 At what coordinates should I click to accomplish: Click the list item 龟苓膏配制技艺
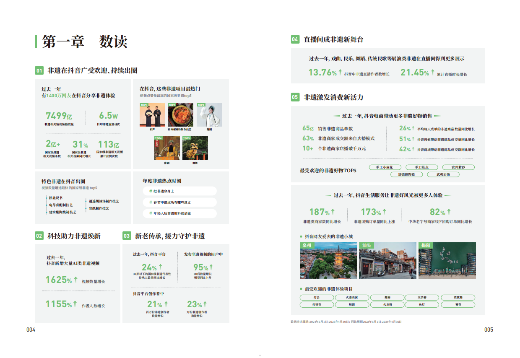[x=61, y=205]
